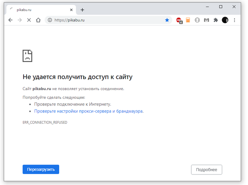
Task: Select the pikabu.ru tab
Action: 41,10
